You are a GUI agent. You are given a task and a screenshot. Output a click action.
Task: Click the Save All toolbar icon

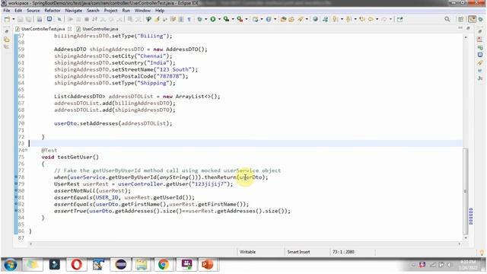click(28, 19)
